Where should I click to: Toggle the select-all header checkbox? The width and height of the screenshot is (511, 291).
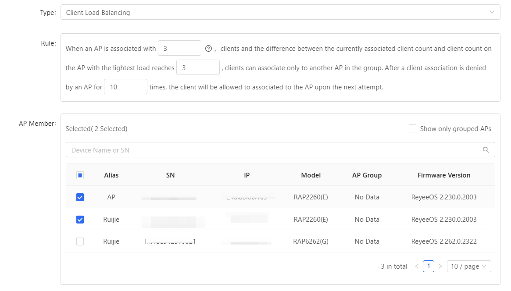click(80, 175)
